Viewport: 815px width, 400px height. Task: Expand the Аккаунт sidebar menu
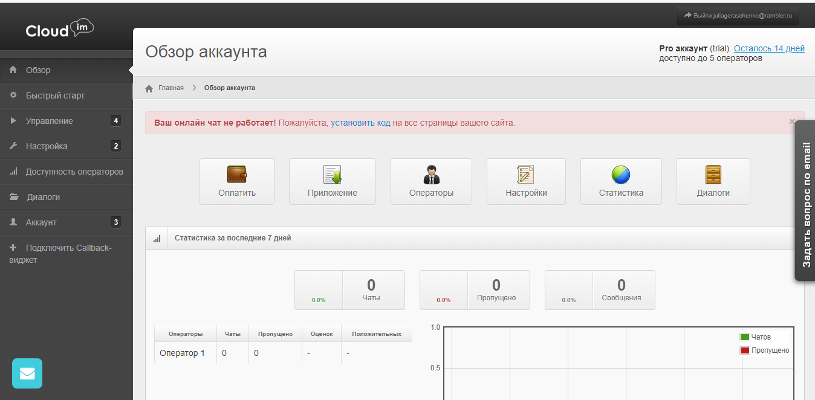coord(67,222)
